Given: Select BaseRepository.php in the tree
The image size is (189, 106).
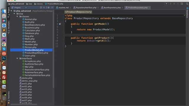Looking at the screenshot, I should 35,25.
